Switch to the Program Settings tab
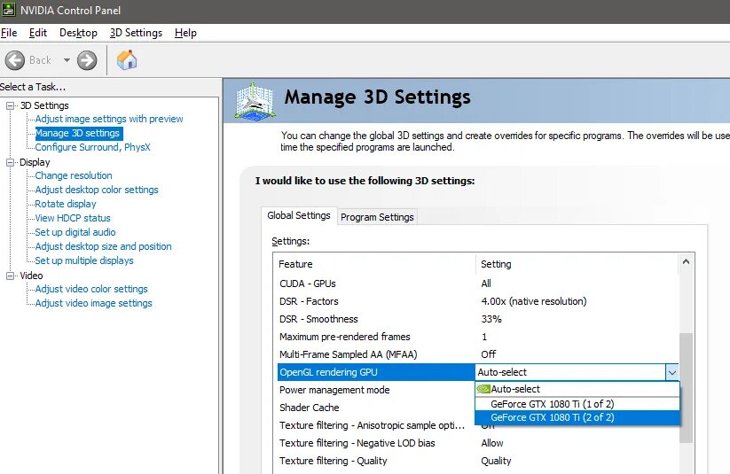 377,217
